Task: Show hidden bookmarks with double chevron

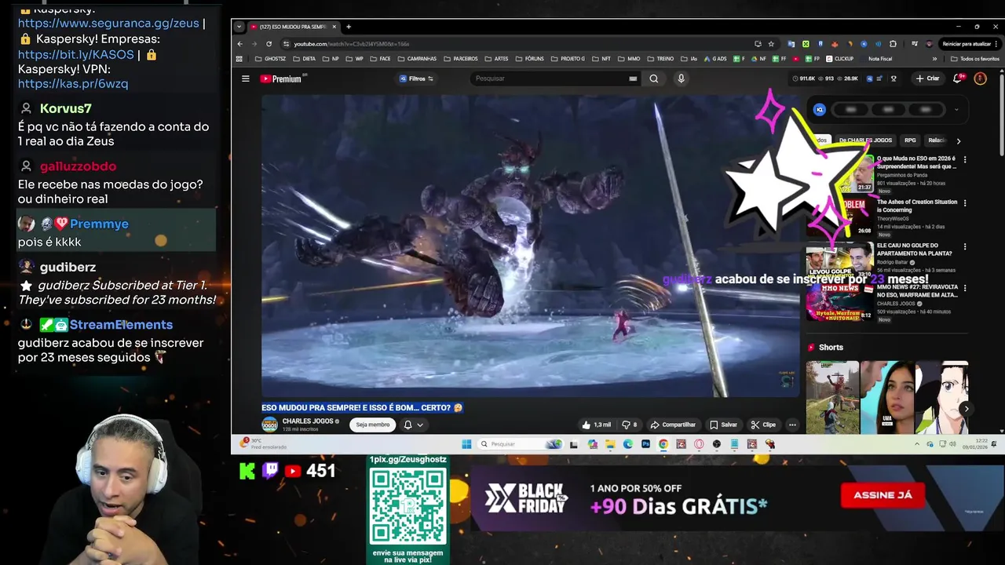Action: coord(934,59)
